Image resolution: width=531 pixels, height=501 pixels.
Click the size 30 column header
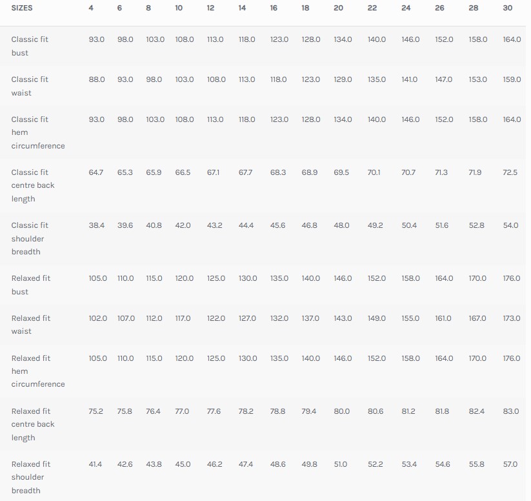point(508,8)
